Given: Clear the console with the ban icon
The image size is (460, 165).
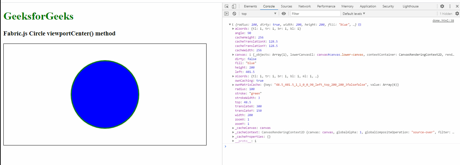Looking at the screenshot, I should 234,13.
